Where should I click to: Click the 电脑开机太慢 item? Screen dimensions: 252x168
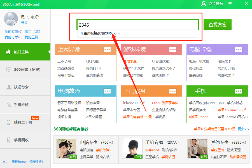(x=199, y=61)
